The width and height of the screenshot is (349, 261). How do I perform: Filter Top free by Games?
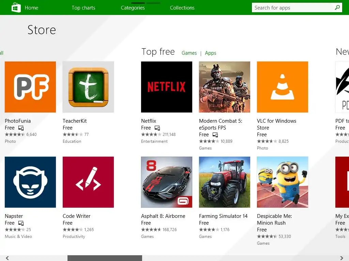[189, 53]
